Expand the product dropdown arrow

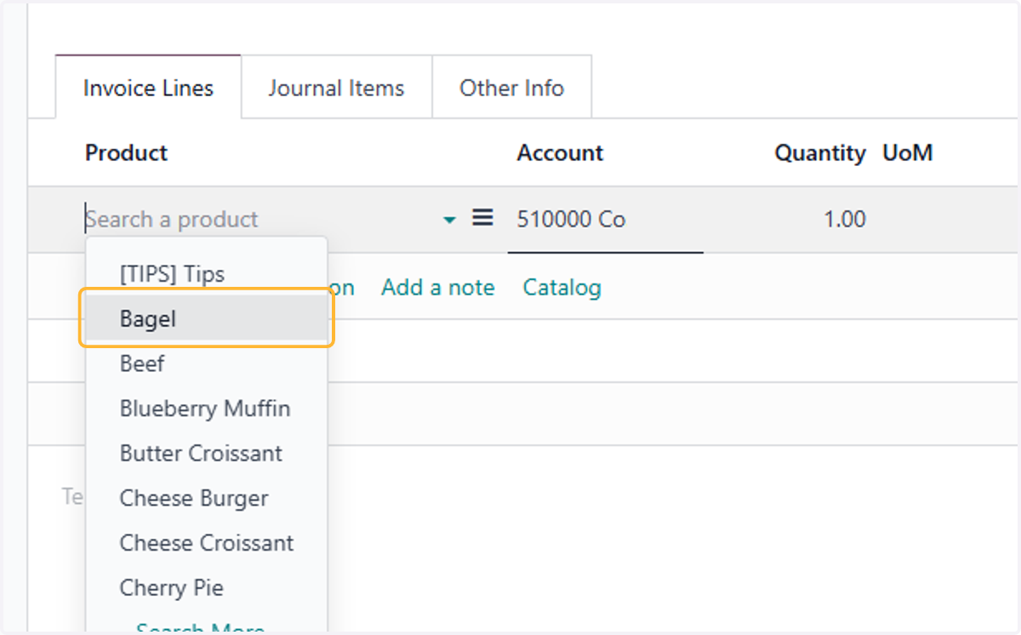tap(449, 220)
